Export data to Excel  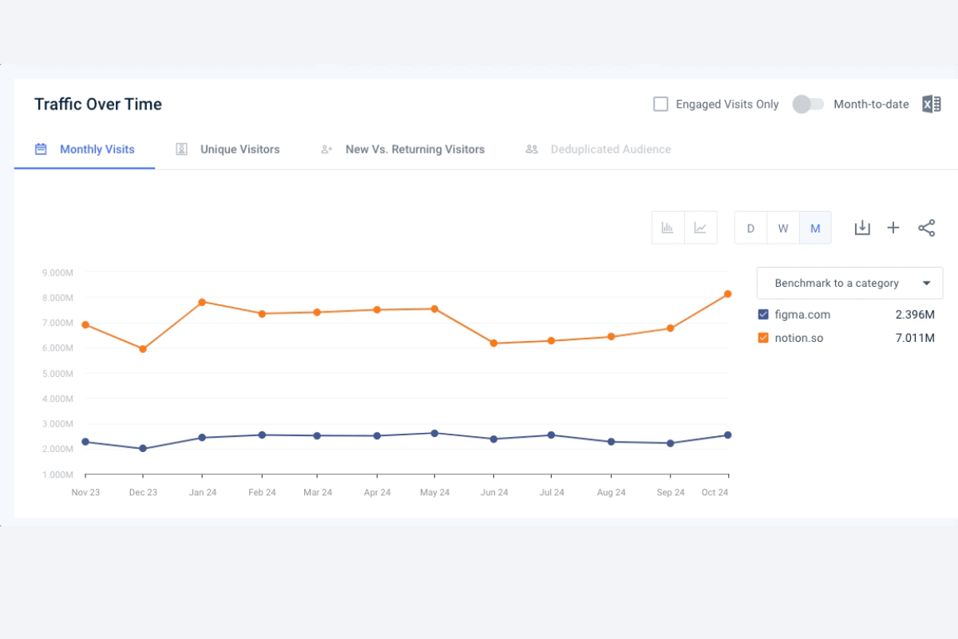click(x=931, y=104)
